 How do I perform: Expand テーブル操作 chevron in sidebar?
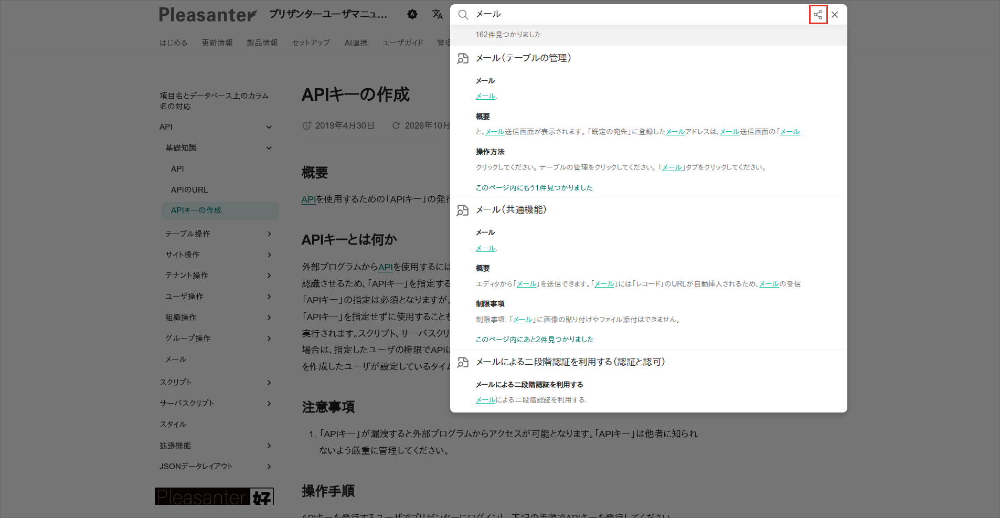click(269, 234)
